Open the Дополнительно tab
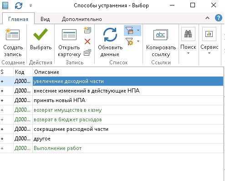This screenshot has width=225, height=181. (82, 19)
